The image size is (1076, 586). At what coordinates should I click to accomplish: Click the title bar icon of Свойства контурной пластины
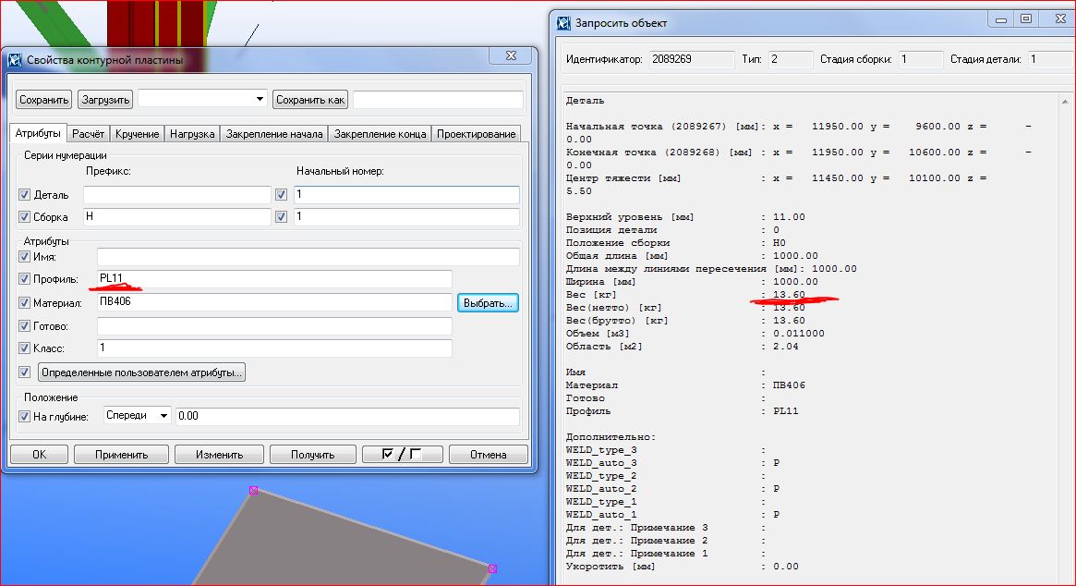[15, 60]
